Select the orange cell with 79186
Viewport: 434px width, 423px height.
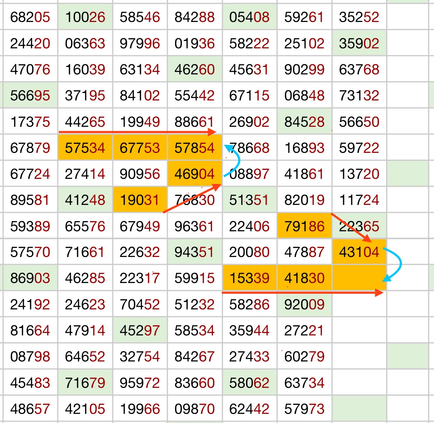click(304, 226)
